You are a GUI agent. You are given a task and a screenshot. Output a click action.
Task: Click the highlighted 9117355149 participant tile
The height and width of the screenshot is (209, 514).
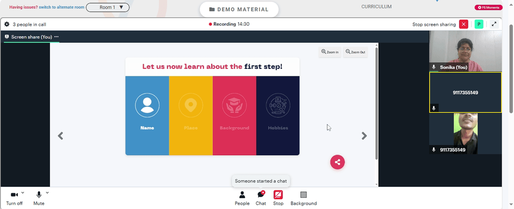click(x=466, y=93)
